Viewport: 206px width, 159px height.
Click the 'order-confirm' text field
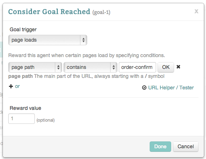pos(137,67)
